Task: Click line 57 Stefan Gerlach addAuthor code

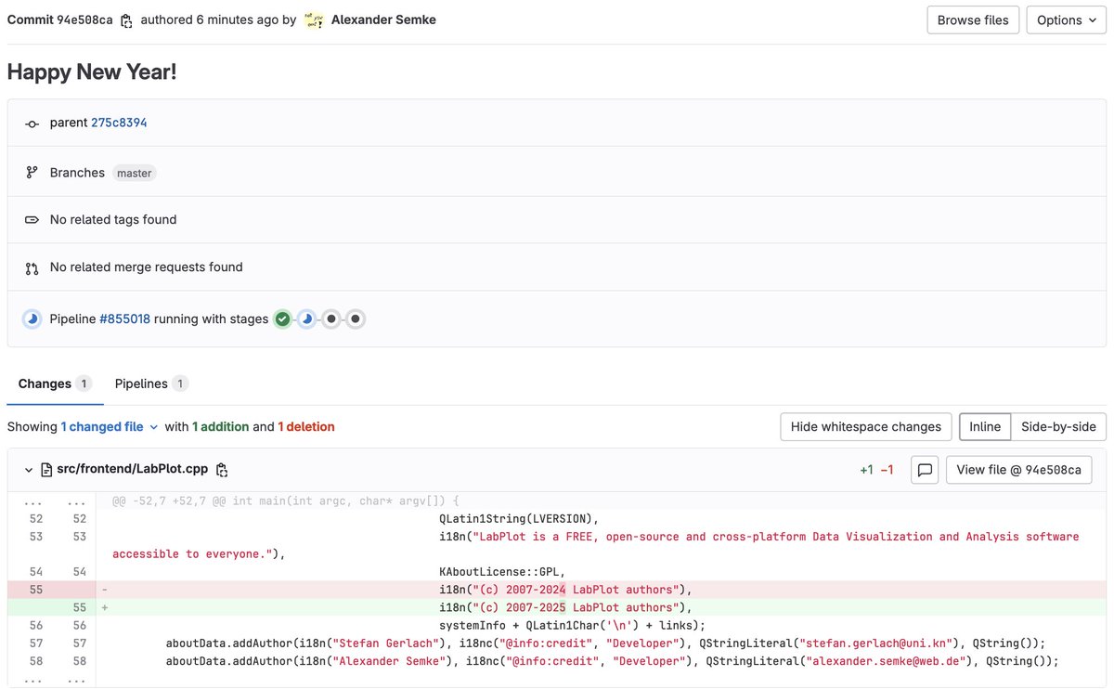Action: click(605, 643)
